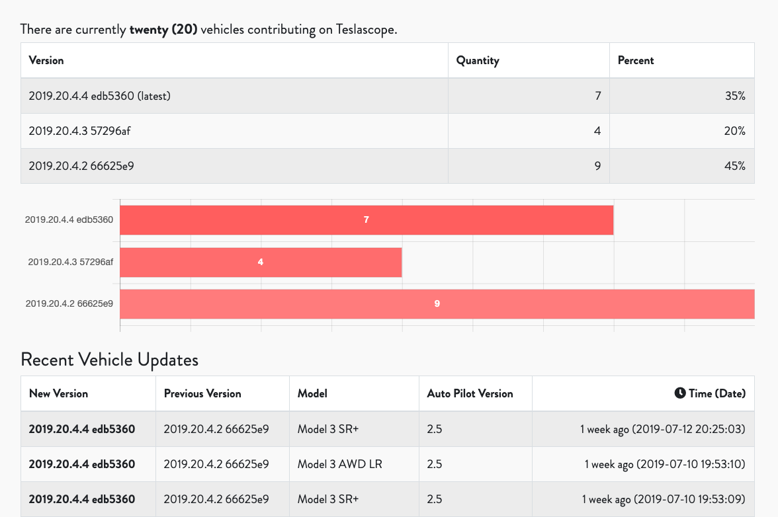Select the Model 3 AWD LR update row

pos(388,464)
